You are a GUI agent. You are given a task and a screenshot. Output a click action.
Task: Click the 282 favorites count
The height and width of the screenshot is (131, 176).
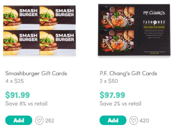[x=50, y=121]
